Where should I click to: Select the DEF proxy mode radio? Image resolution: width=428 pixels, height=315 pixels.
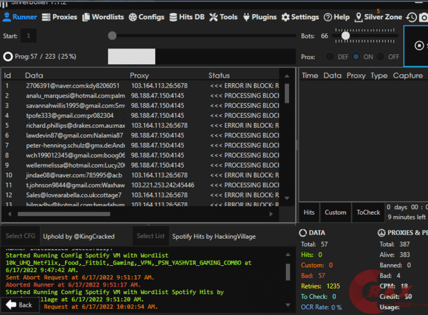coord(330,57)
